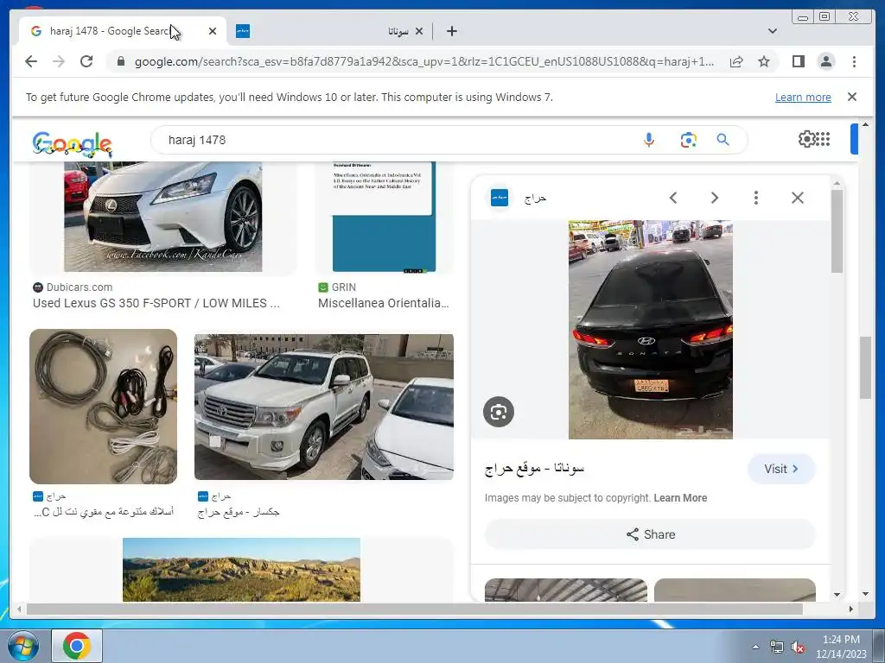The image size is (885, 663).
Task: View site information lock icon
Action: [x=120, y=61]
